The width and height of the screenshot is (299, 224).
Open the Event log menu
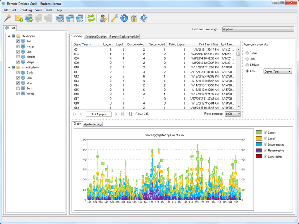tap(26, 10)
